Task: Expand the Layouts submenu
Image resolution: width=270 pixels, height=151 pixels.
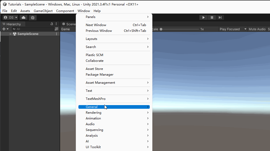Action: pyautogui.click(x=114, y=39)
